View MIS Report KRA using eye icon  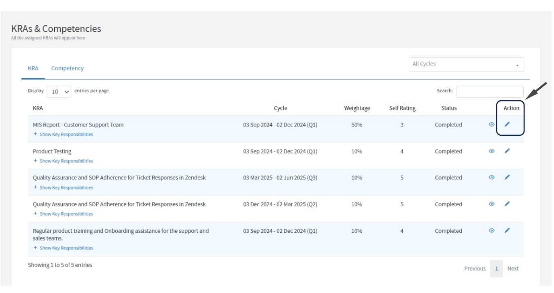coord(492,124)
